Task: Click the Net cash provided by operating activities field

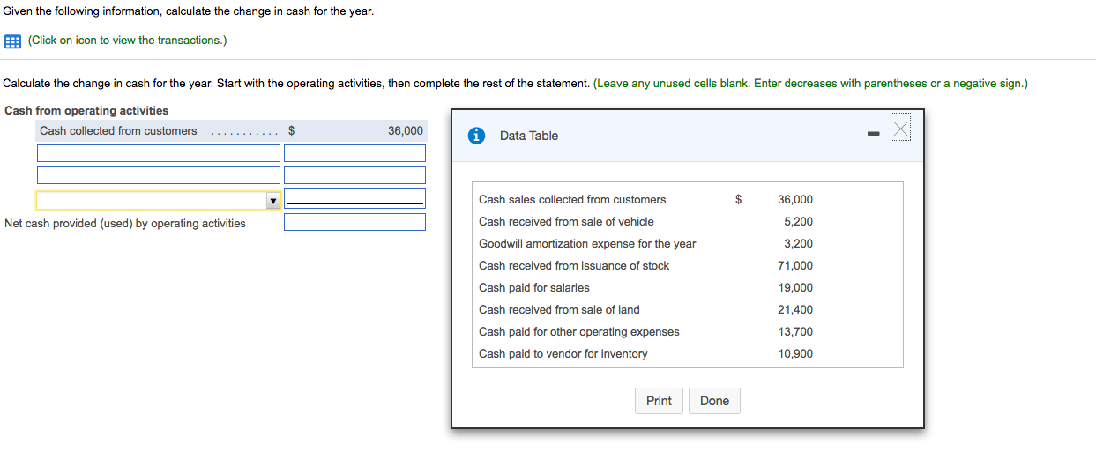Action: pos(354,222)
